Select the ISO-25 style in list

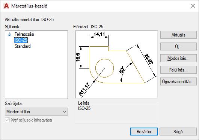tap(21, 40)
